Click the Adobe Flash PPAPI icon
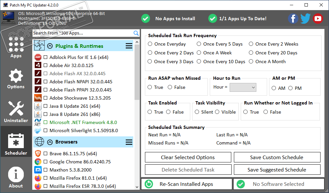329x193 pixels. (x=38, y=90)
